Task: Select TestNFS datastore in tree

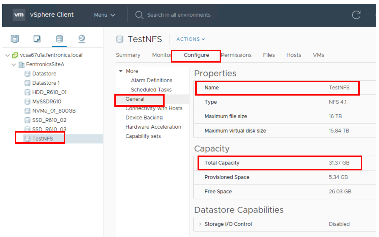Action: (43, 139)
